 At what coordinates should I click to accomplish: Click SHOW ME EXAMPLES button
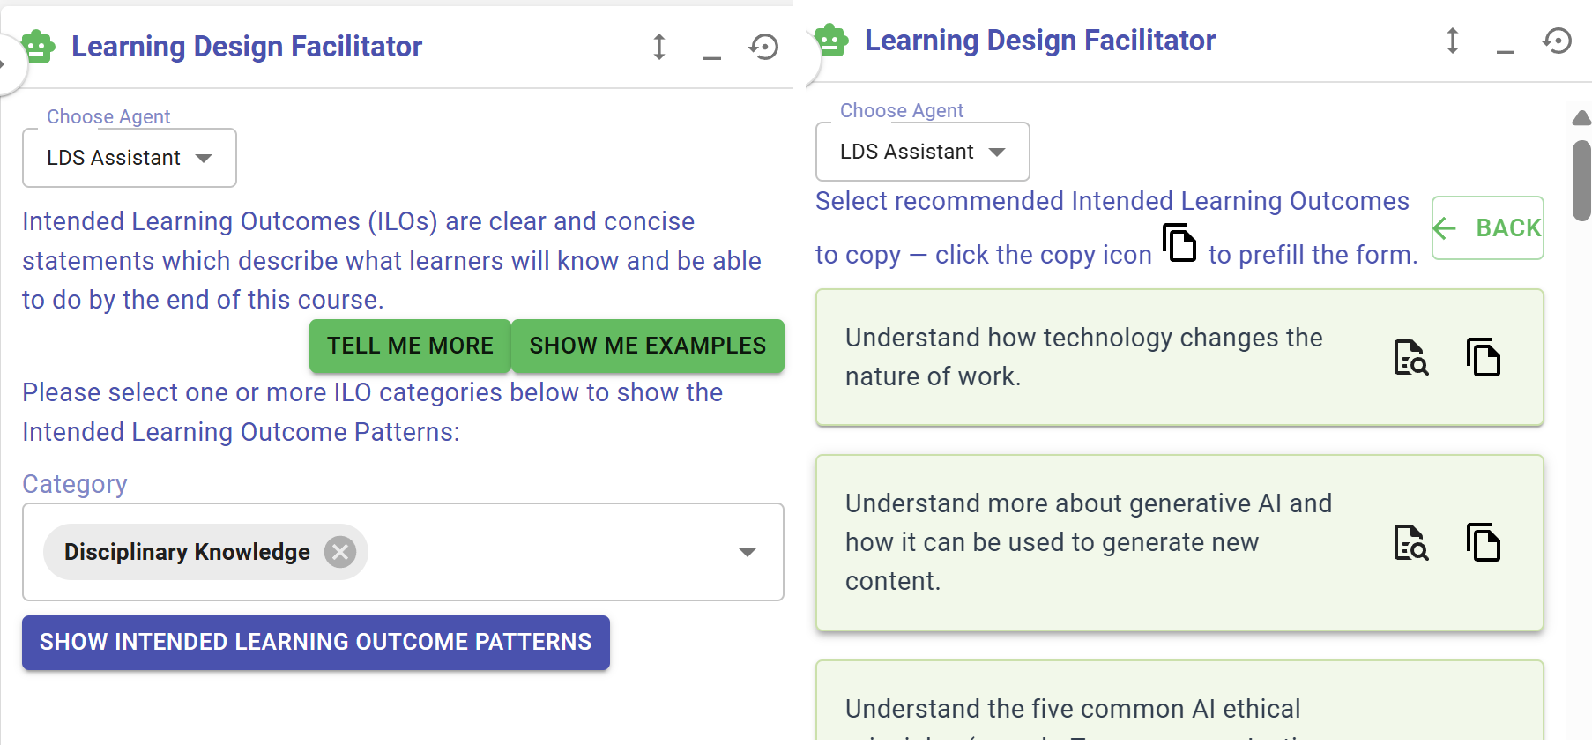click(648, 346)
